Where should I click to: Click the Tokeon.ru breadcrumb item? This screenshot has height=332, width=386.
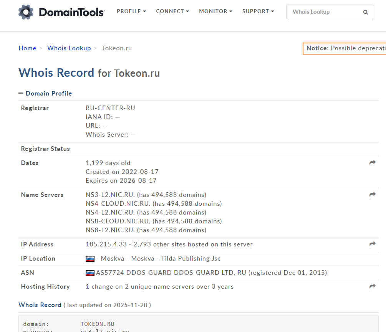[117, 48]
